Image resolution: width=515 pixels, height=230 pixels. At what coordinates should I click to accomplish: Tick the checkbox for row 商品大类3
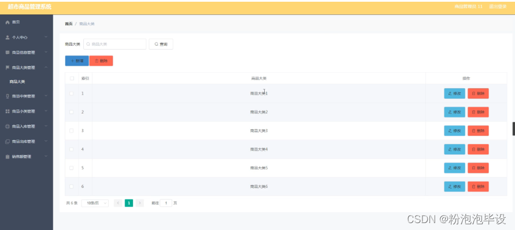[72, 131]
